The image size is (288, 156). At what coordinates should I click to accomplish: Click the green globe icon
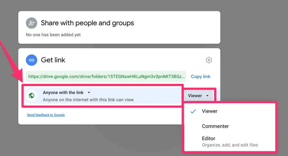32,96
